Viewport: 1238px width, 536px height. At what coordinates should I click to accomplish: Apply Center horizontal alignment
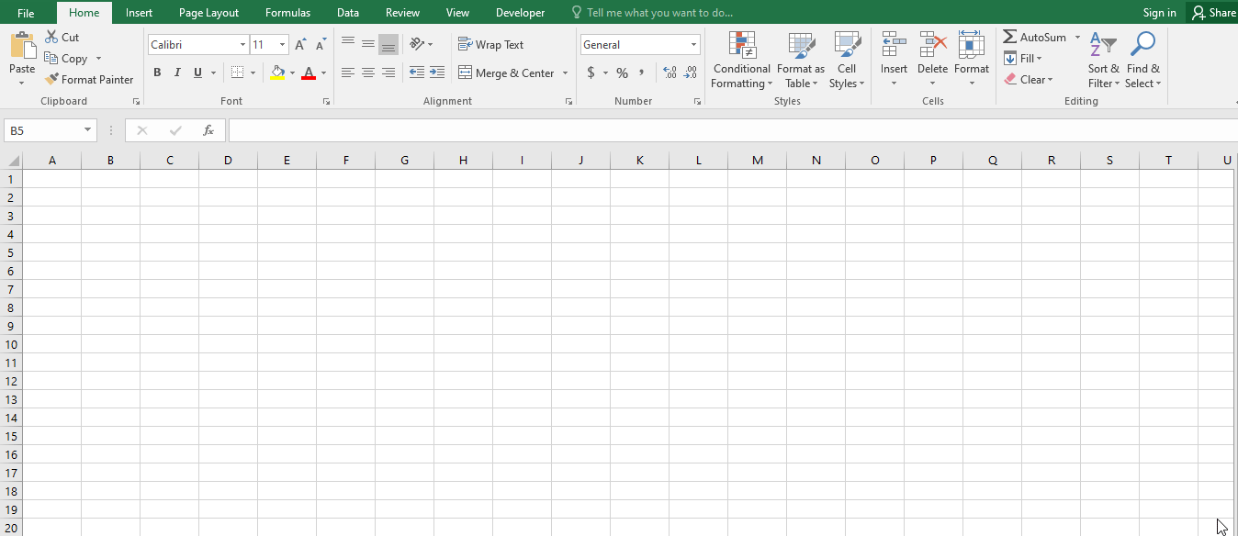tap(368, 73)
